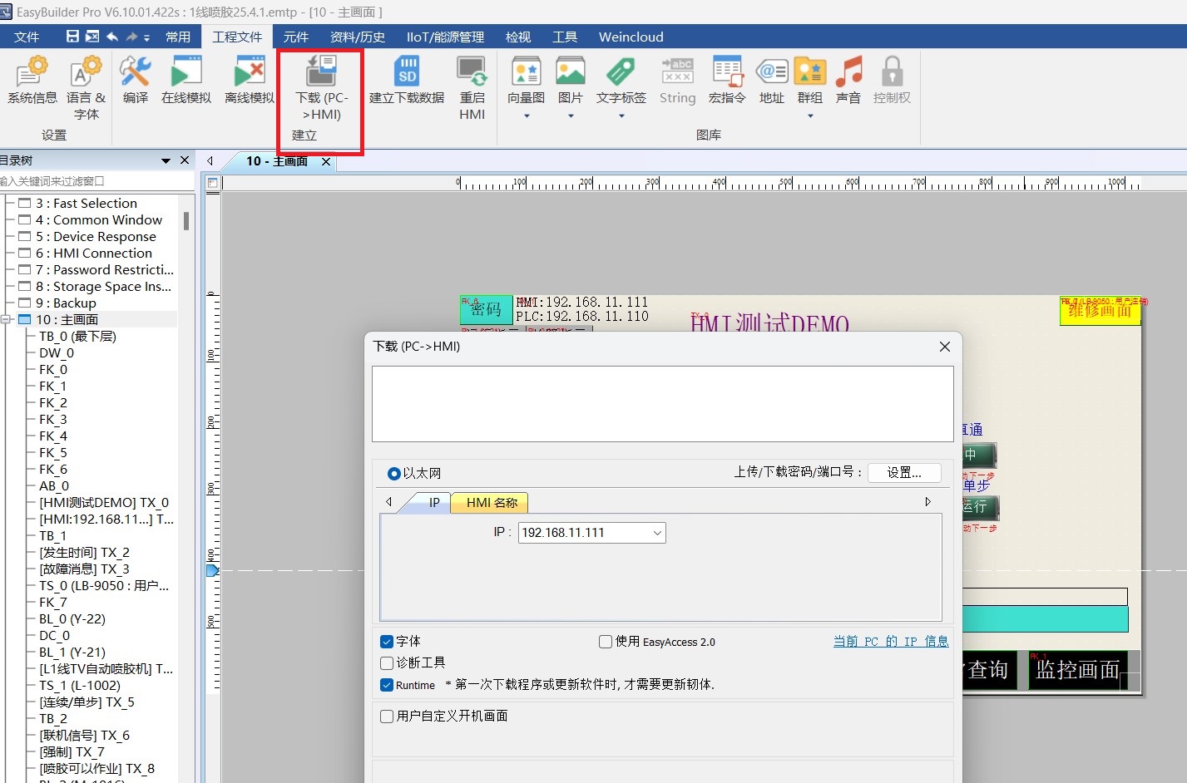Viewport: 1187px width, 783px height.
Task: Switch to the View (检视) ribbon tab
Action: pyautogui.click(x=518, y=37)
